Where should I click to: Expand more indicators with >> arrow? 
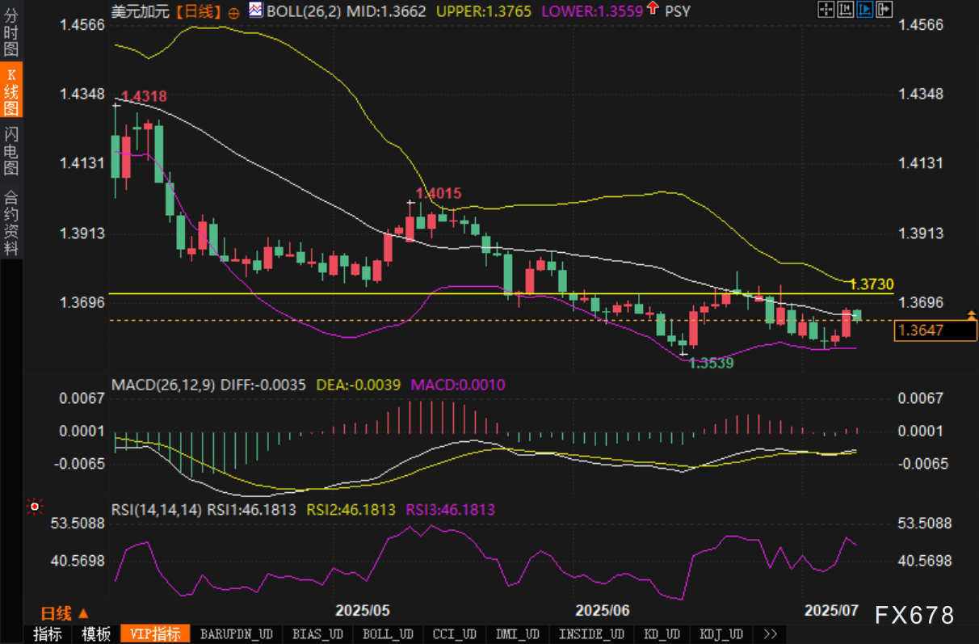pos(769,634)
